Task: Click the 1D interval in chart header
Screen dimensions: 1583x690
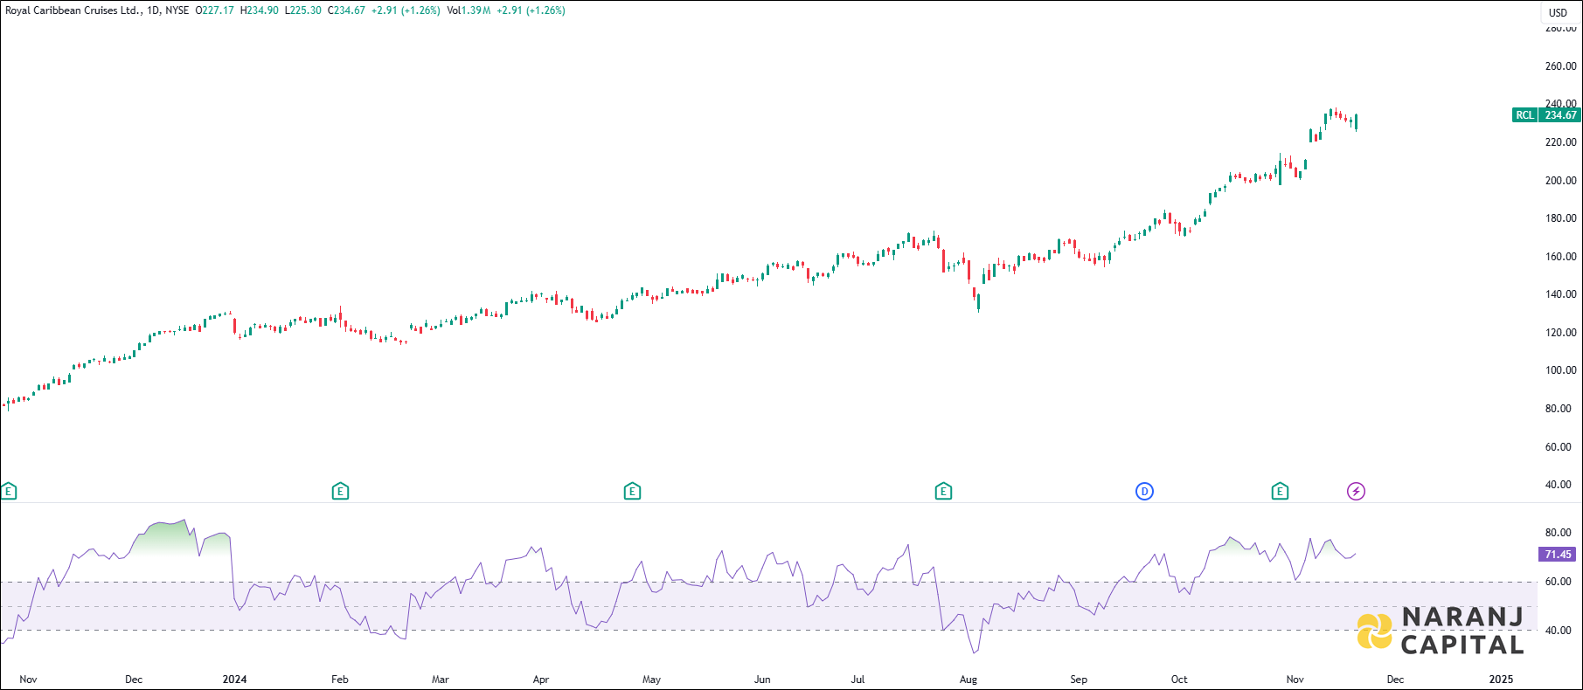Action: tap(153, 10)
